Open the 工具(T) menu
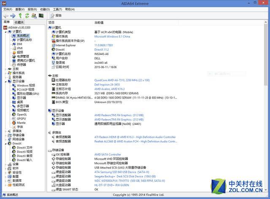 tap(57, 9)
